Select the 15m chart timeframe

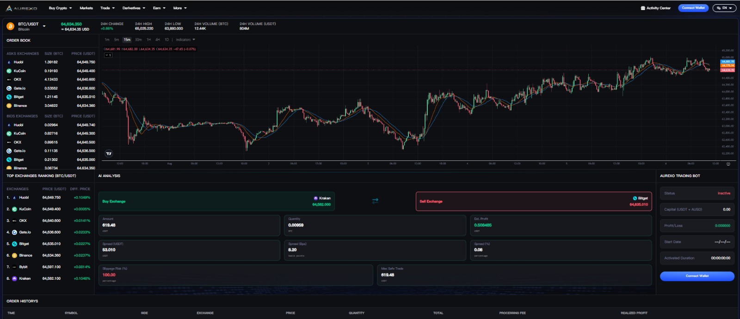[x=127, y=40]
